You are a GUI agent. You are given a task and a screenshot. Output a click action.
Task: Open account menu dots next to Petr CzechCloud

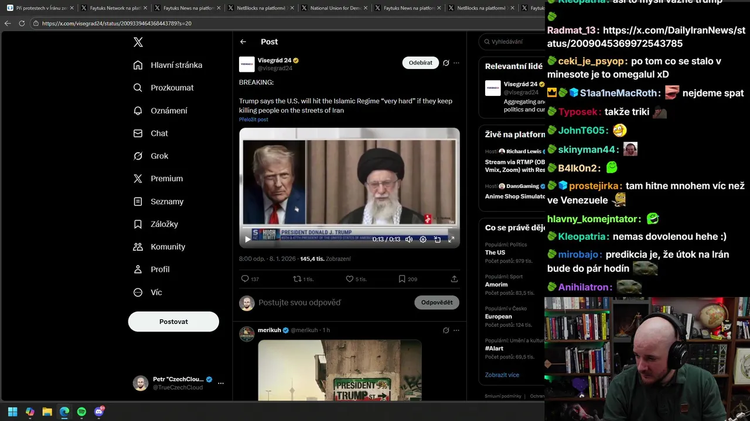[221, 384]
